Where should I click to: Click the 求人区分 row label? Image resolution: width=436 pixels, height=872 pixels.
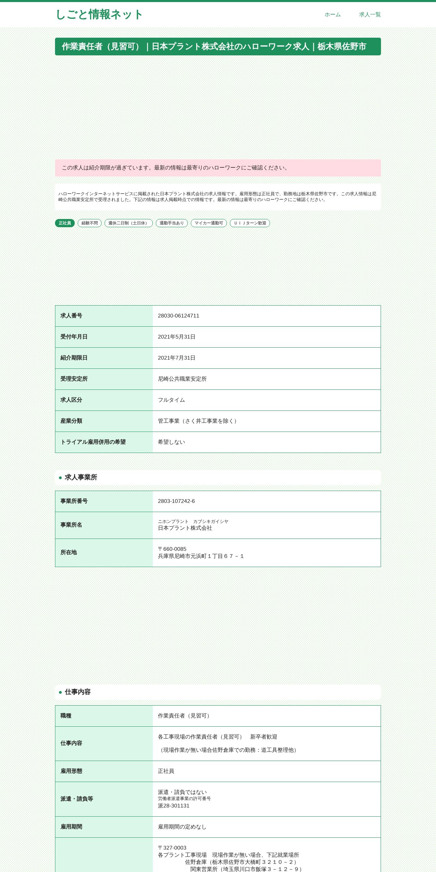click(x=71, y=400)
